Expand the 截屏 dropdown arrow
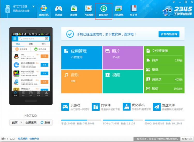The height and width of the screenshot is (142, 194). (21, 122)
